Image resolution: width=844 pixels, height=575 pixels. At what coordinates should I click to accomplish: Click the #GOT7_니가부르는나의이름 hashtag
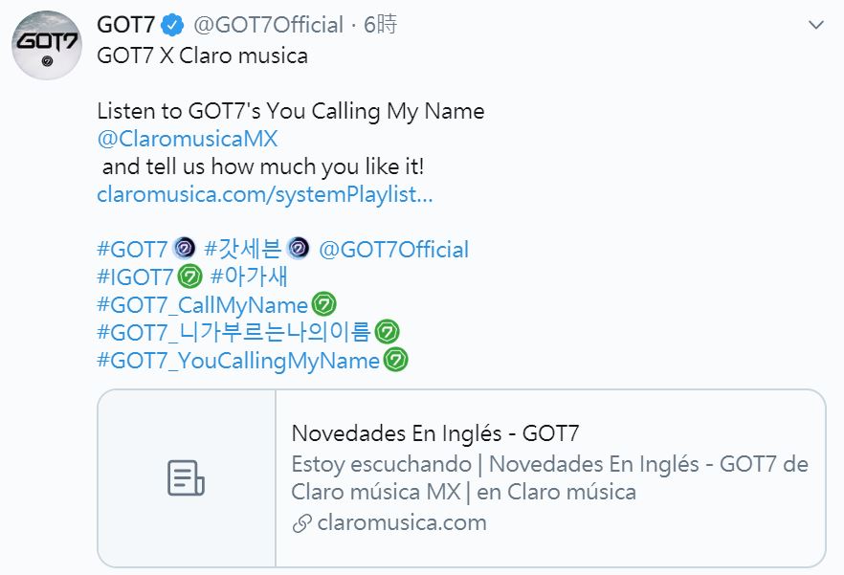(x=233, y=333)
